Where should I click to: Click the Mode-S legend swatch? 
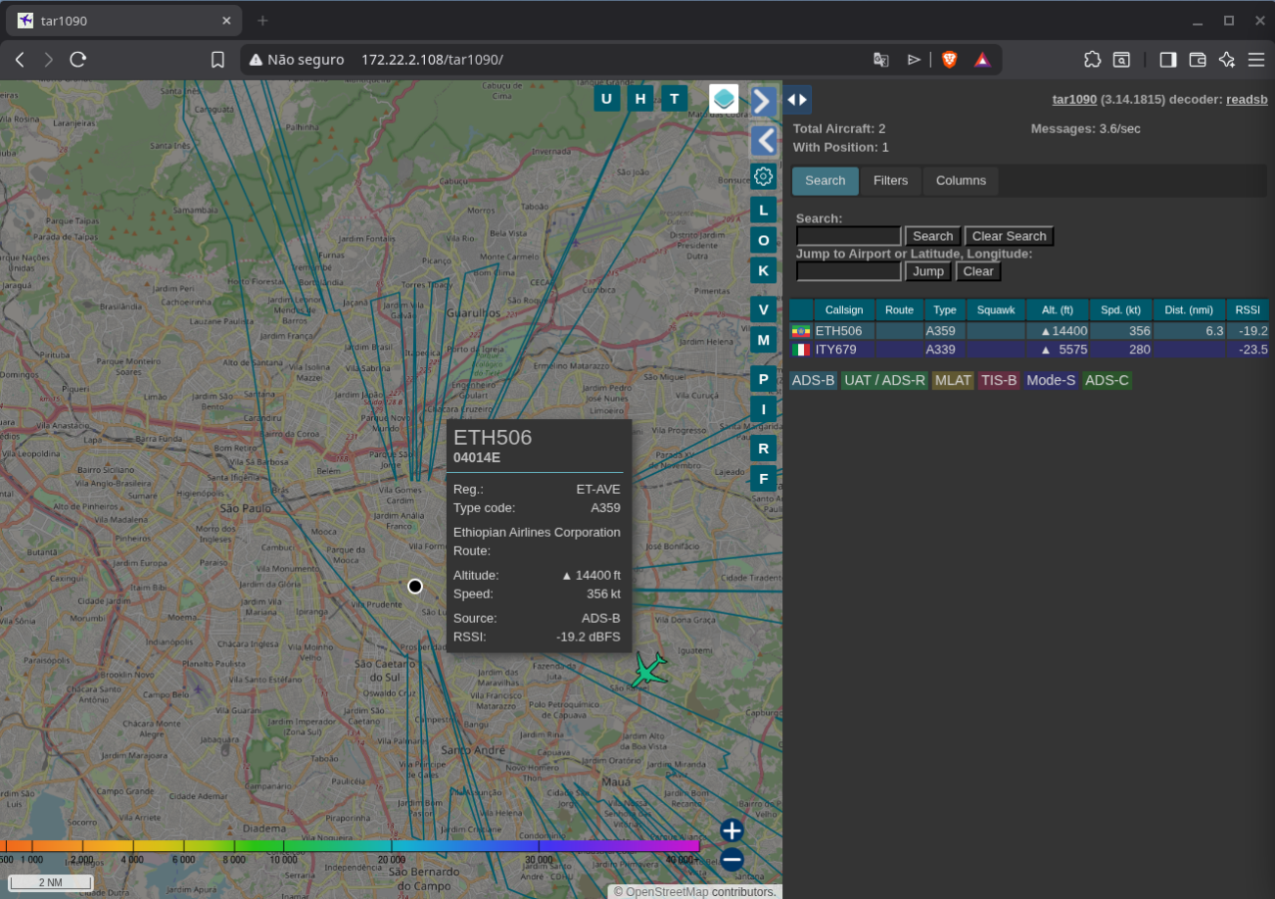tap(1051, 380)
